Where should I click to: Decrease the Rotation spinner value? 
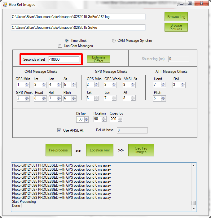coord(104,120)
